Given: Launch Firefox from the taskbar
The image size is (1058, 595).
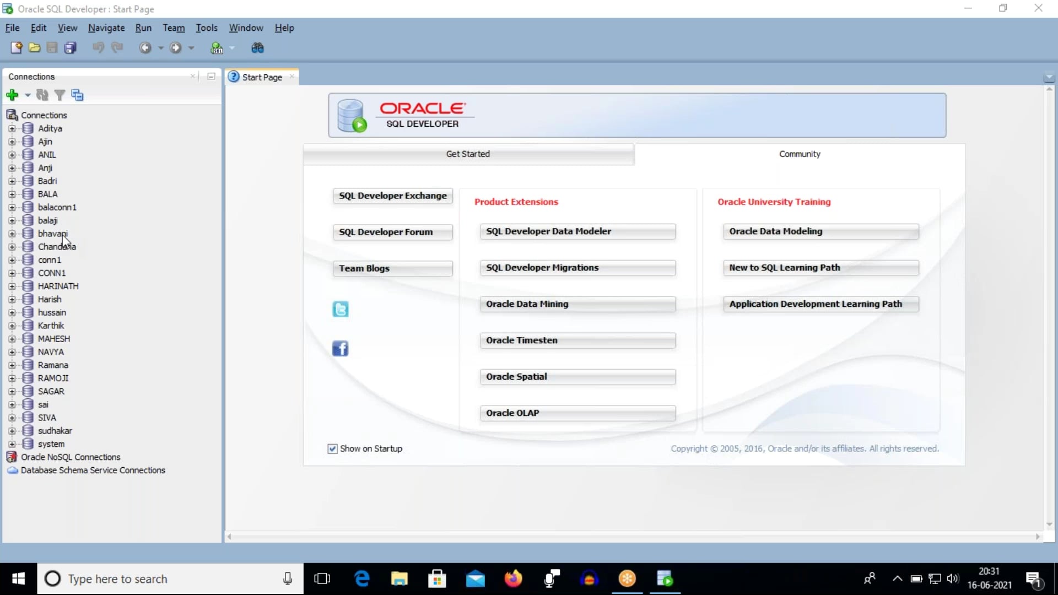Looking at the screenshot, I should click(x=513, y=578).
